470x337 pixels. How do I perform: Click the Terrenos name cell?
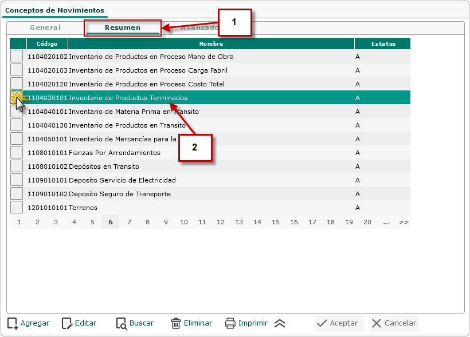tap(83, 208)
